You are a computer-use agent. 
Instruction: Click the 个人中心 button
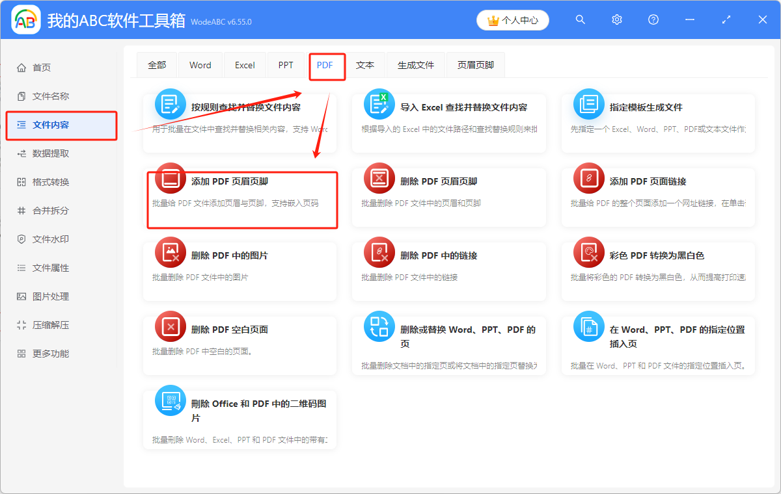[512, 19]
